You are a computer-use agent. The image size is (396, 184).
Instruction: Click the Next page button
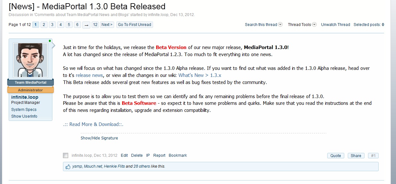point(107,25)
